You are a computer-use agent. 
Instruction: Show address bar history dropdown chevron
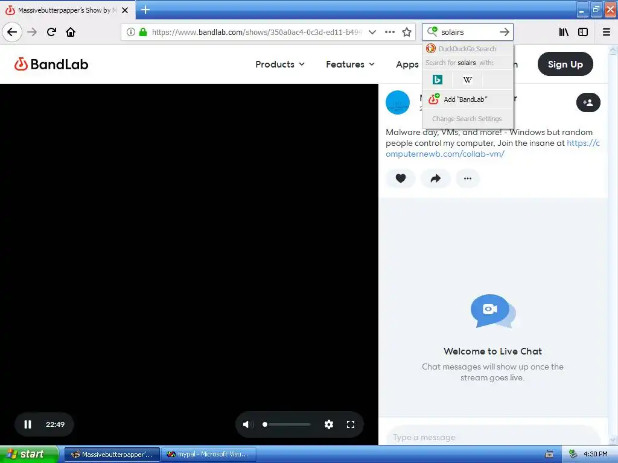point(372,32)
